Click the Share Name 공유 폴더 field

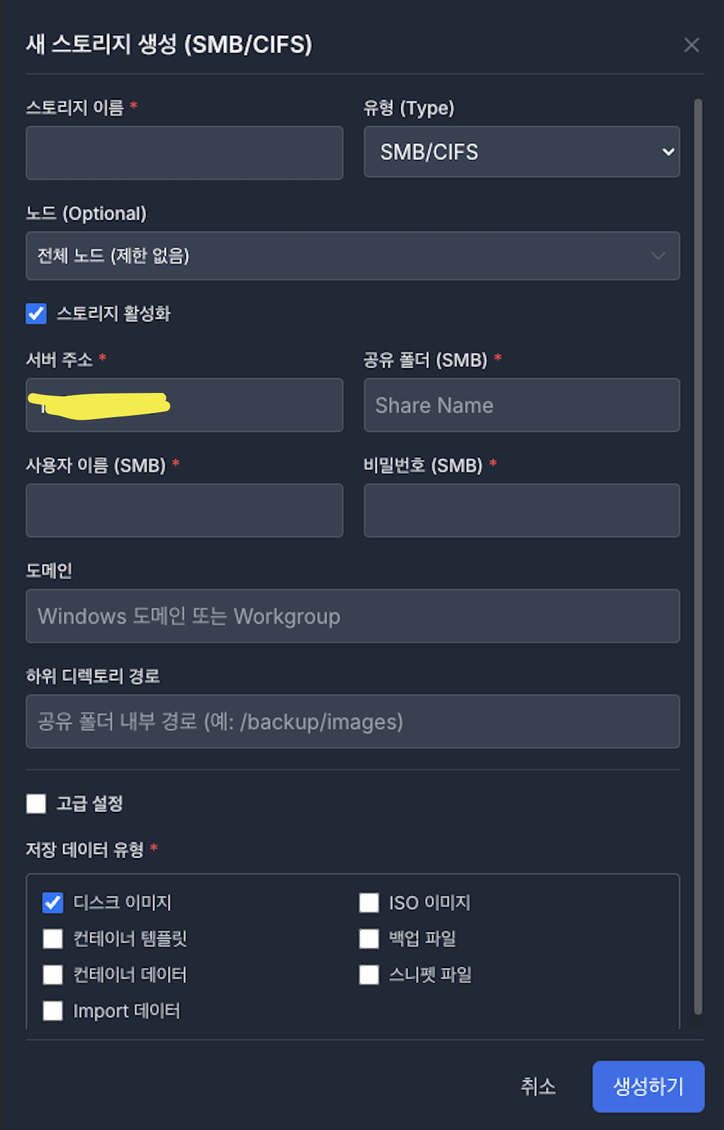pyautogui.click(x=521, y=405)
